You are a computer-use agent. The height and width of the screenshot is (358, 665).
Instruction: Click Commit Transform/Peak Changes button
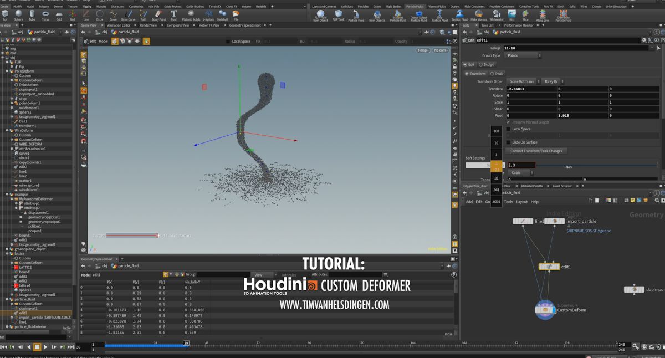pos(536,151)
